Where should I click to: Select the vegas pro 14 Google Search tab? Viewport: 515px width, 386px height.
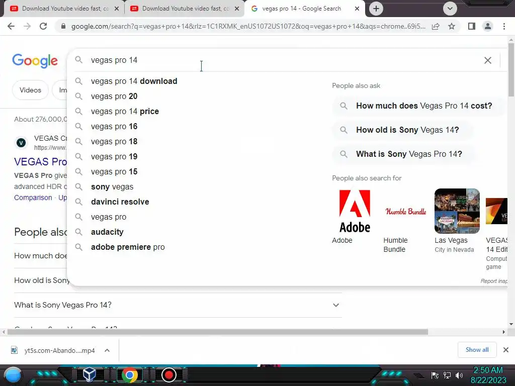(x=302, y=9)
